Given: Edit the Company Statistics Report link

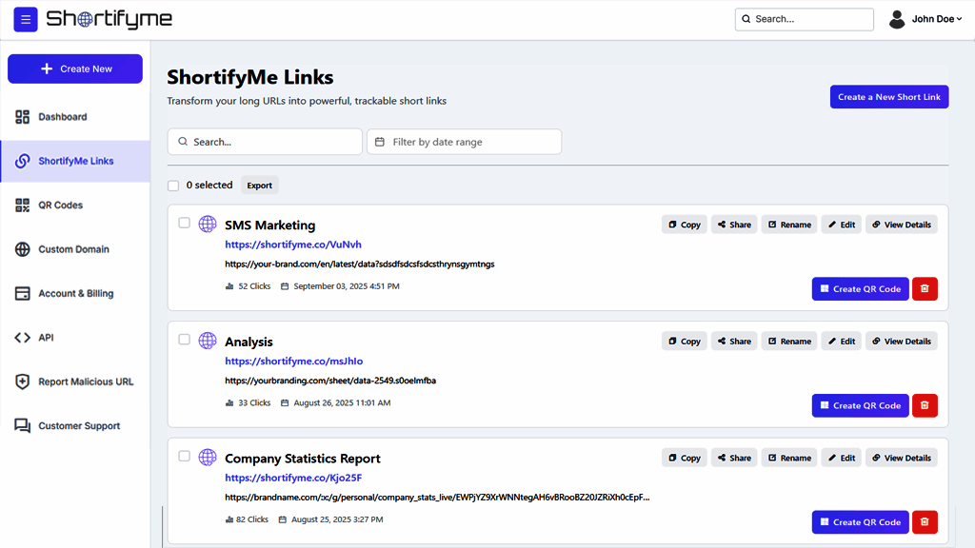Looking at the screenshot, I should pyautogui.click(x=841, y=458).
